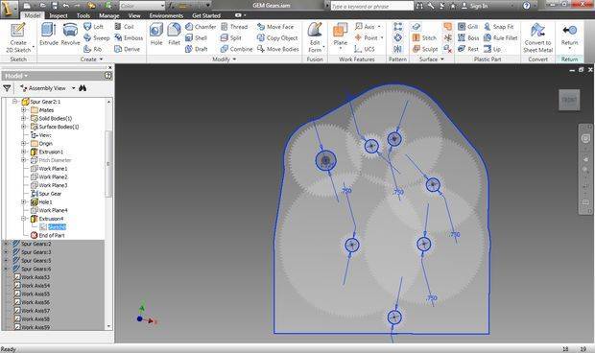This screenshot has width=595, height=353.
Task: Click the Chamfer tool
Action: pyautogui.click(x=201, y=27)
